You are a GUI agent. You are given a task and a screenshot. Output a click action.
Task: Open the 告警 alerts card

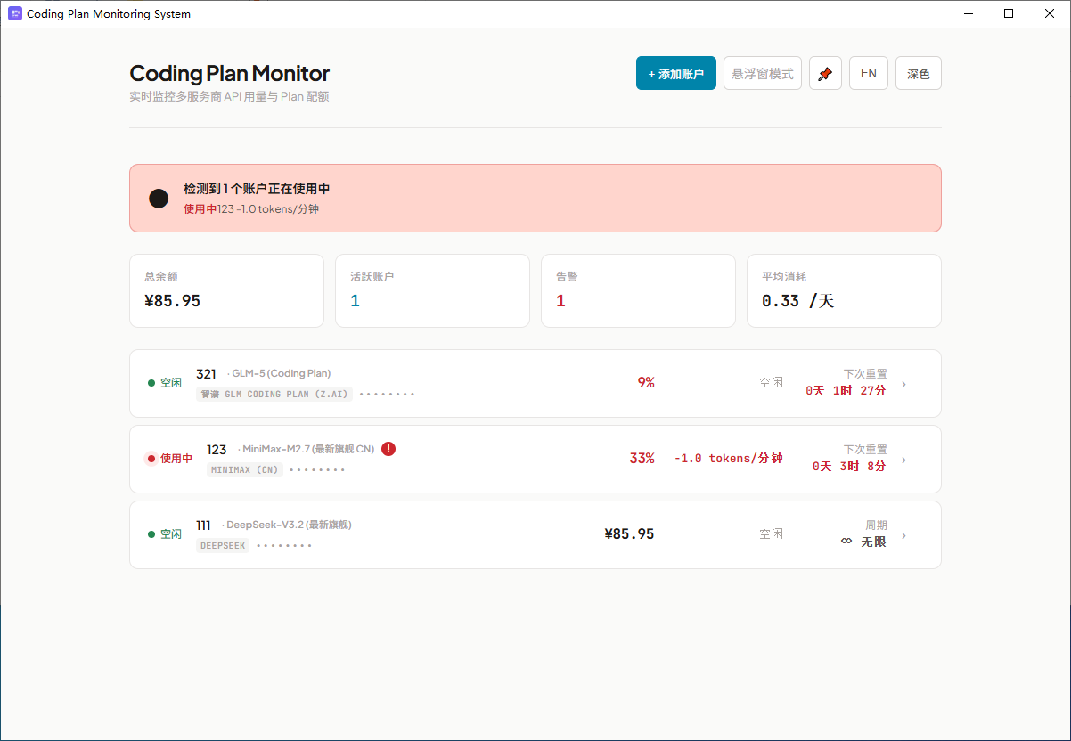click(638, 291)
